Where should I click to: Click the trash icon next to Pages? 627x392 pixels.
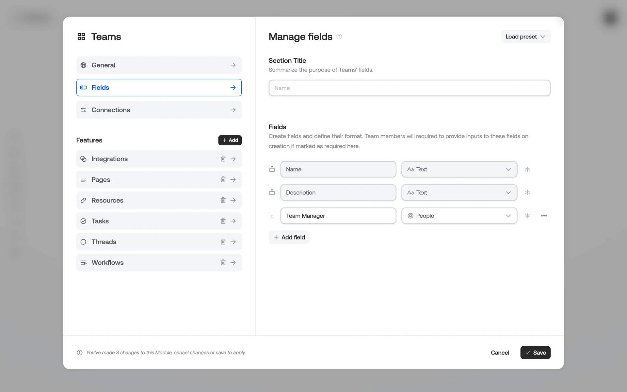pyautogui.click(x=223, y=180)
